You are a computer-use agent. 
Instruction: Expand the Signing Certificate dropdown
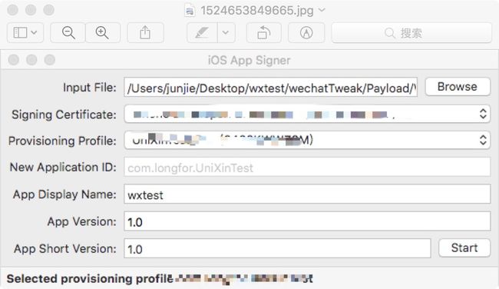click(307, 114)
